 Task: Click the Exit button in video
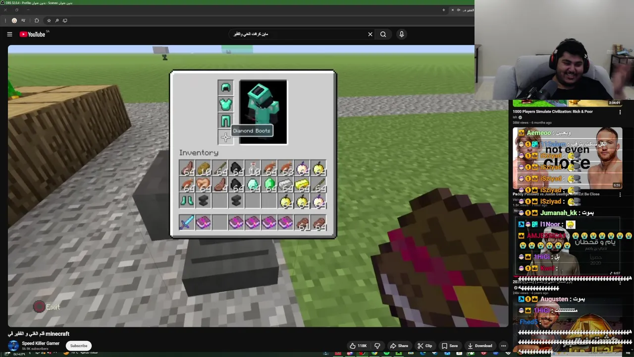click(x=47, y=307)
